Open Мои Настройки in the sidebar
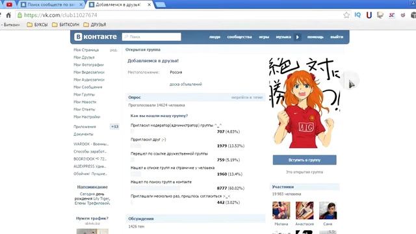416x234 pixels. click(87, 117)
